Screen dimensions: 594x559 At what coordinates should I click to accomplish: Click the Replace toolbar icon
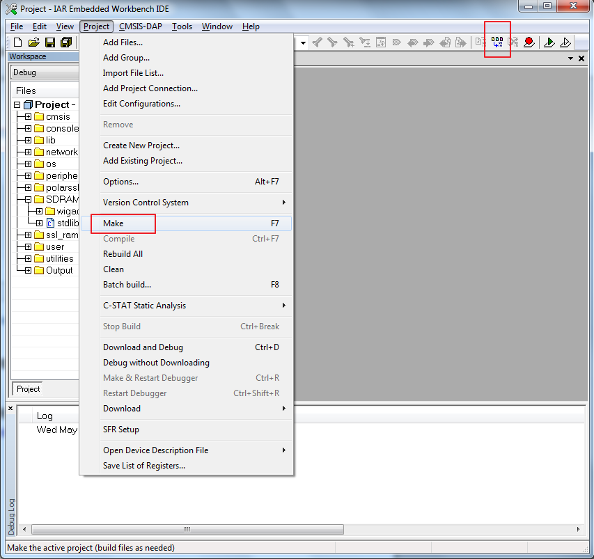tap(364, 42)
